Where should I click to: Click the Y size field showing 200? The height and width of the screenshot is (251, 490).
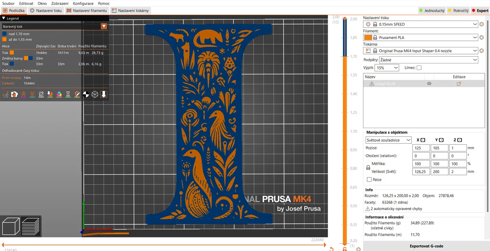(x=439, y=171)
